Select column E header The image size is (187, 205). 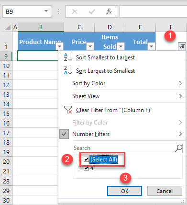pyautogui.click(x=140, y=27)
